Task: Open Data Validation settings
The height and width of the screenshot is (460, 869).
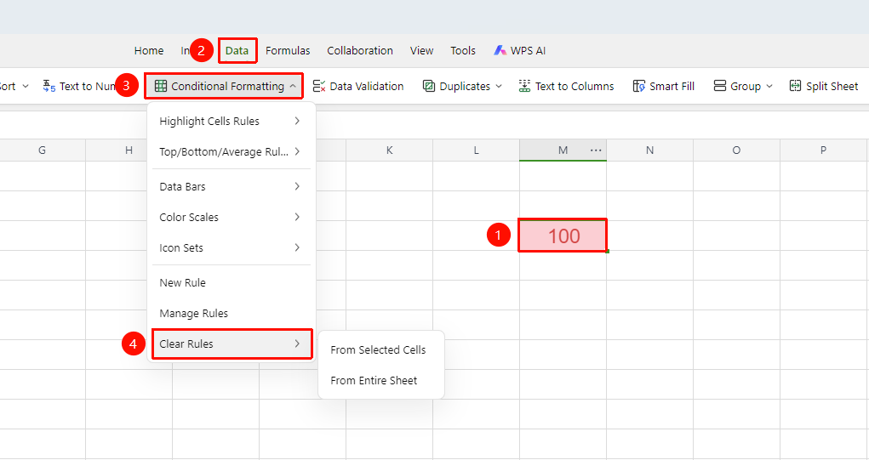Action: click(x=358, y=87)
